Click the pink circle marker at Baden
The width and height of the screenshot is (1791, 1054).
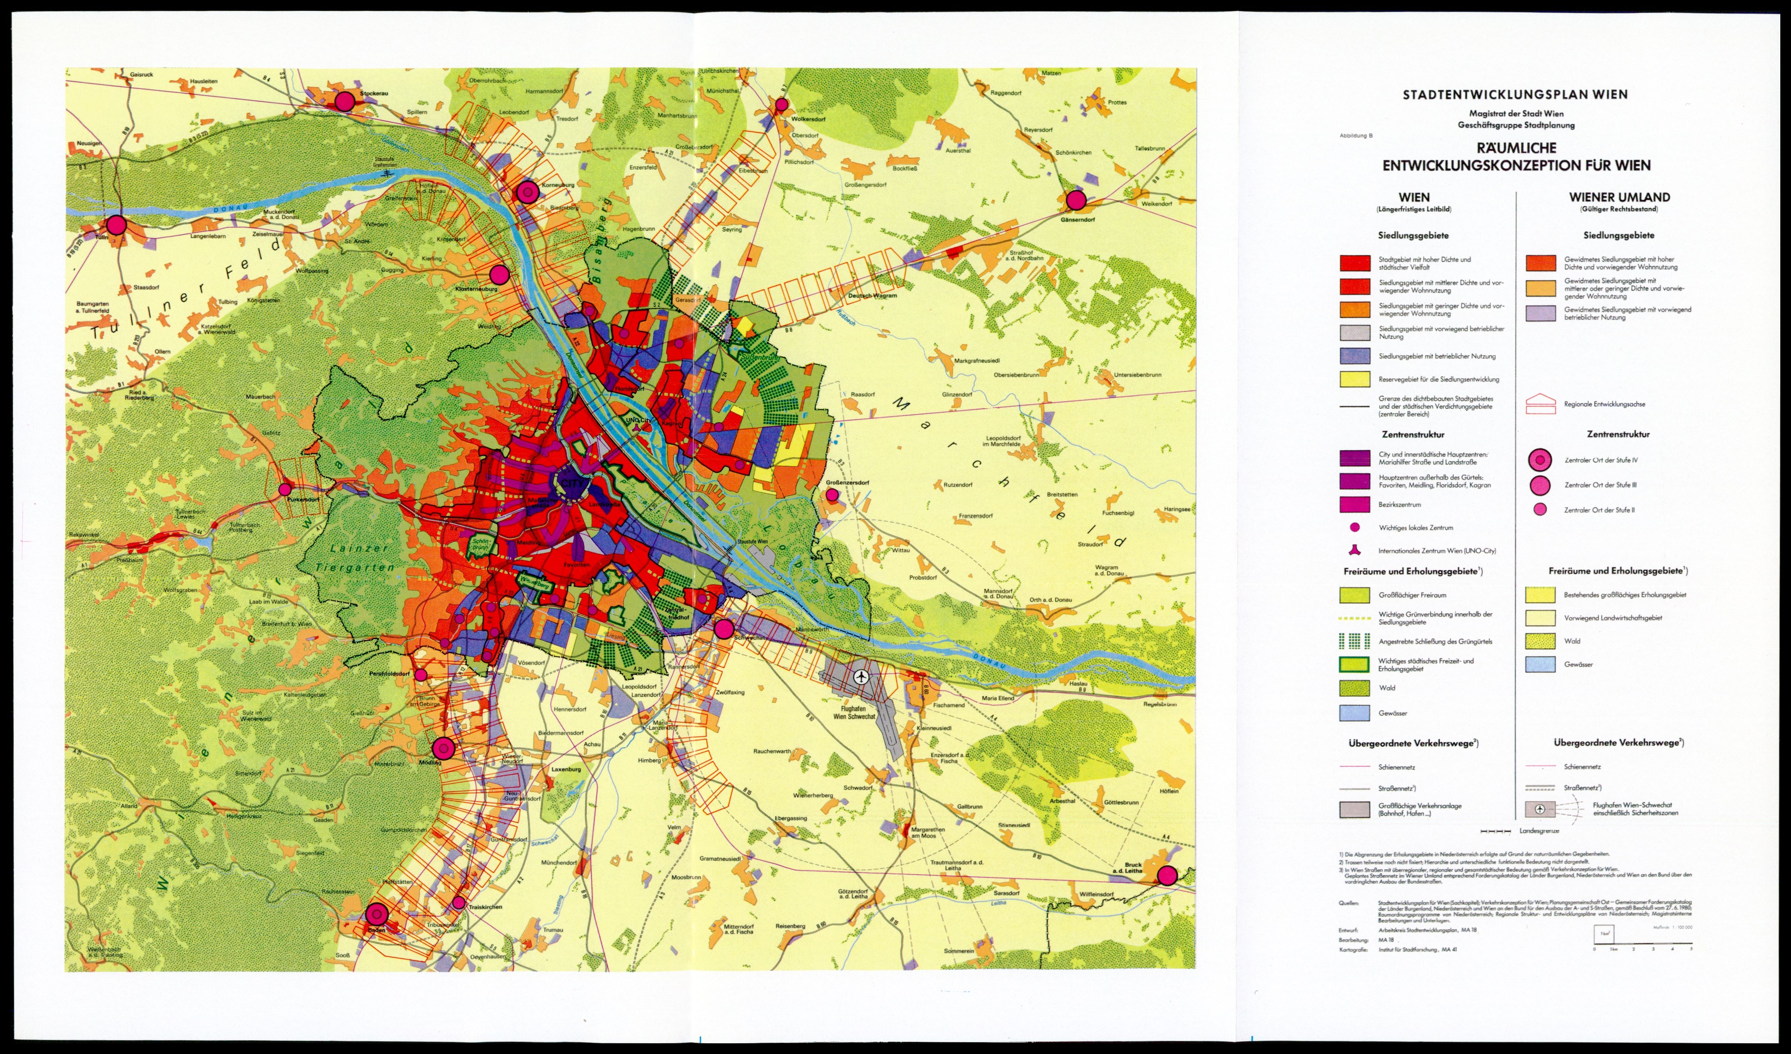[377, 914]
